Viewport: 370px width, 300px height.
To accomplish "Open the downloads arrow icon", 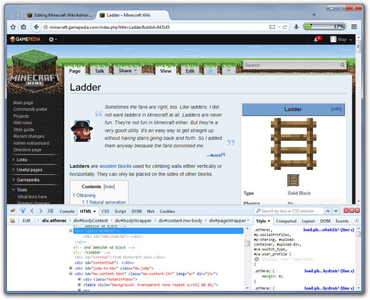I will 296,27.
